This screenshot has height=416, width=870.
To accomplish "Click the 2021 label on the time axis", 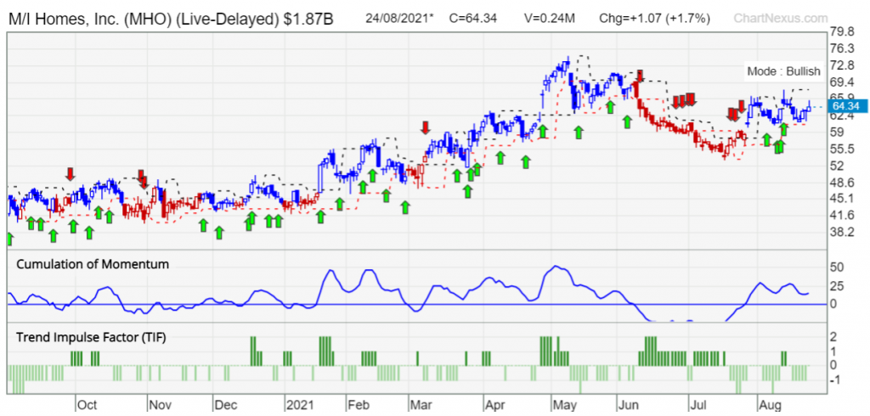I will 300,405.
